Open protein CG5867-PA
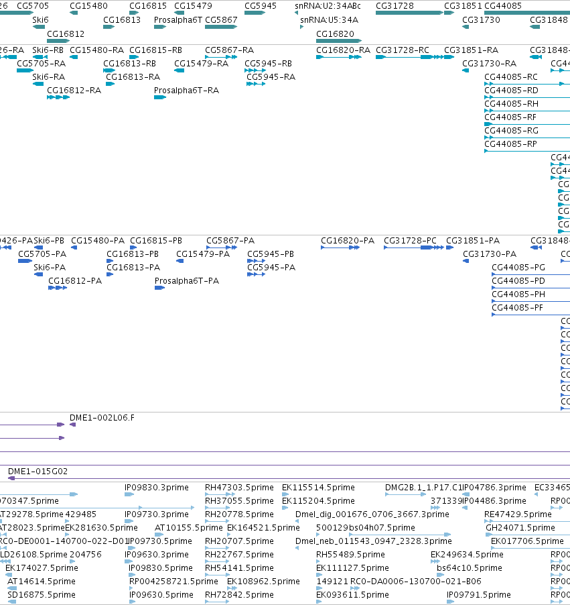This screenshot has height=605, width=570. 230,241
